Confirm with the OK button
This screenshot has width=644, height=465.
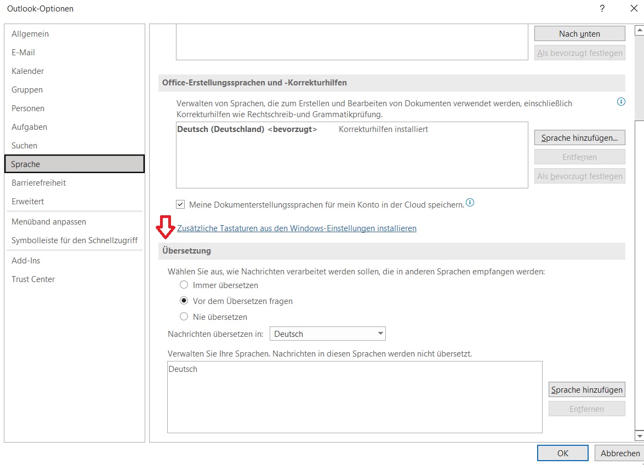pos(563,453)
